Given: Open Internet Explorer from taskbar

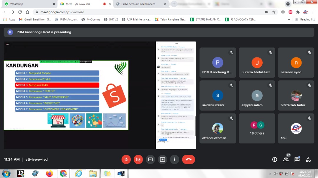Looking at the screenshot, I should pyautogui.click(x=78, y=174).
